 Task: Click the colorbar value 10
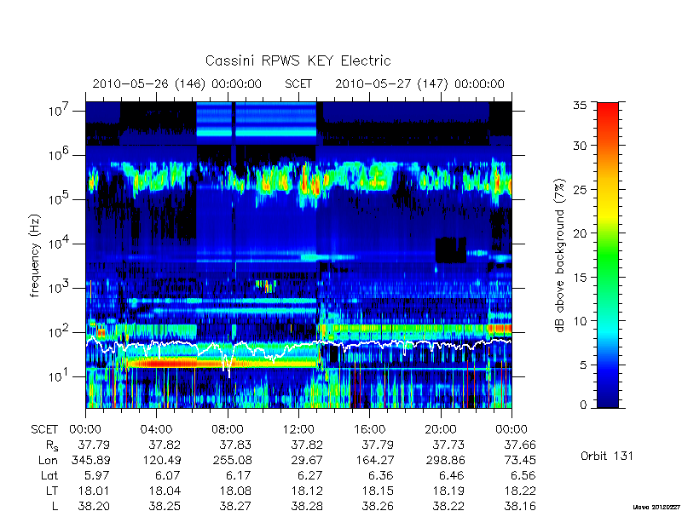[x=580, y=321]
